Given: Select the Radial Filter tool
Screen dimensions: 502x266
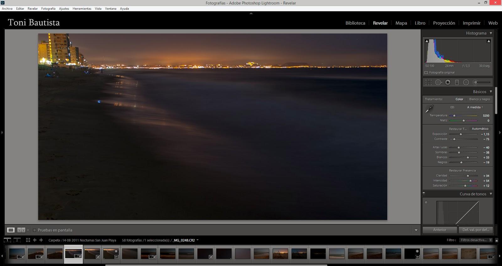Looking at the screenshot, I should (466, 82).
